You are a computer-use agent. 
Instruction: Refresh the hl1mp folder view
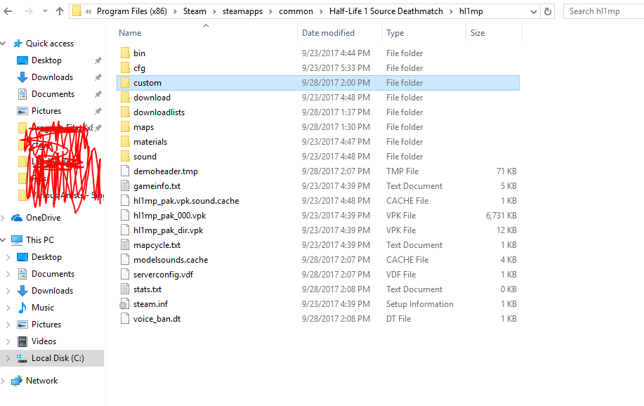[x=548, y=11]
